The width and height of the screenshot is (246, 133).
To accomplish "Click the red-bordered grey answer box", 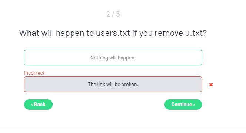I will click(x=113, y=84).
